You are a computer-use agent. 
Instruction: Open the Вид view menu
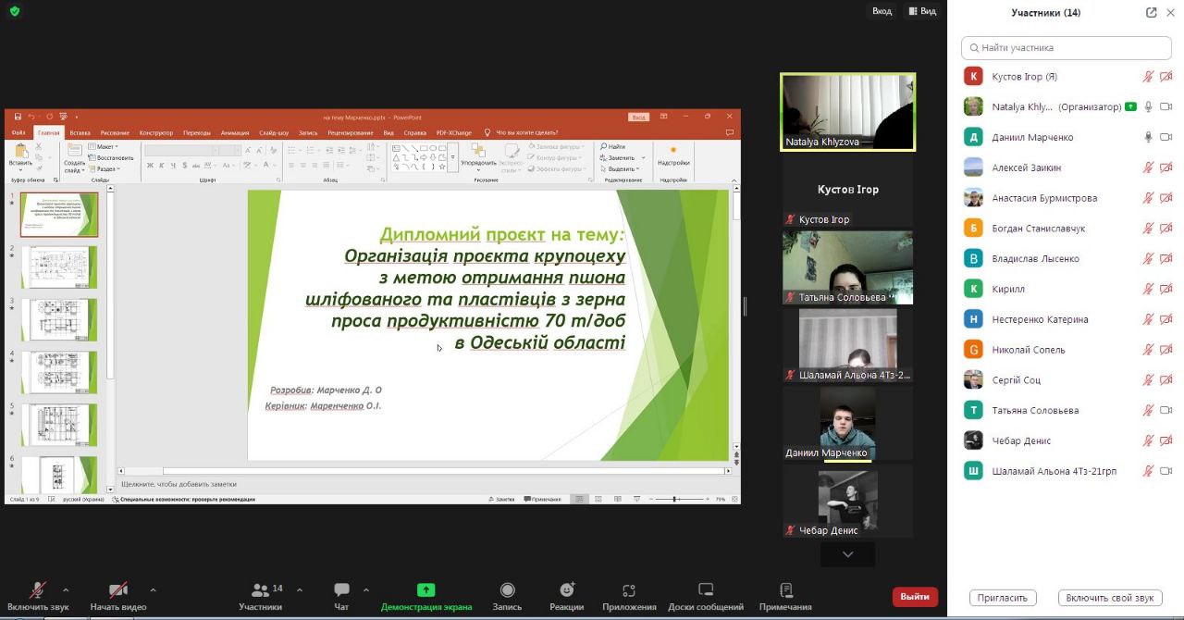click(x=922, y=11)
